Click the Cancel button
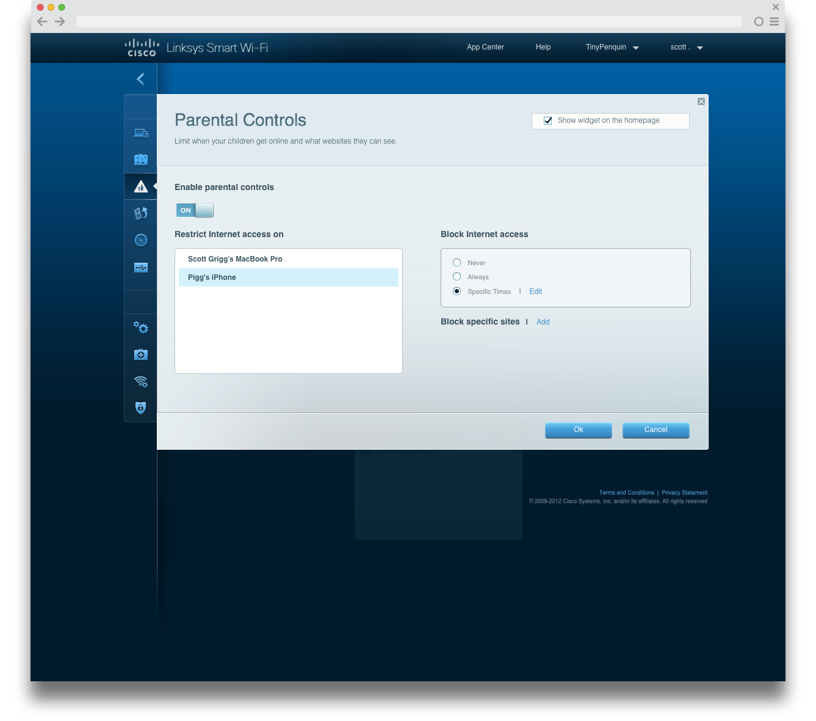Viewport: 816px width, 721px height. click(656, 430)
